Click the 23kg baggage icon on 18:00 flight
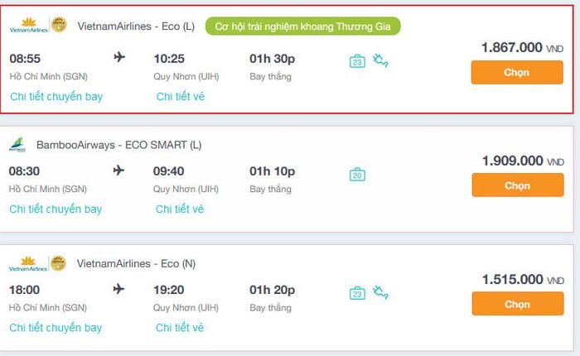The height and width of the screenshot is (356, 580). 357,293
